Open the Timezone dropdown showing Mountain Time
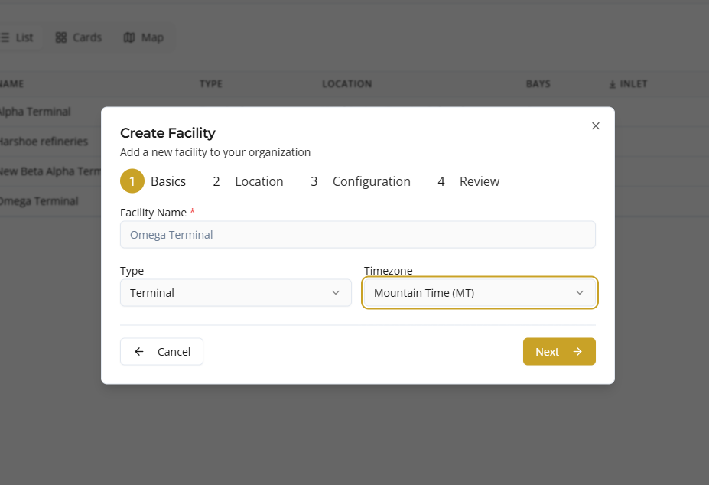The height and width of the screenshot is (485, 709). click(480, 293)
